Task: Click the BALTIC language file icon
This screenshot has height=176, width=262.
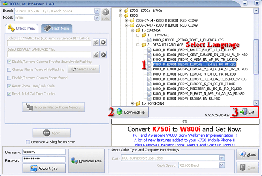Action: [149, 50]
